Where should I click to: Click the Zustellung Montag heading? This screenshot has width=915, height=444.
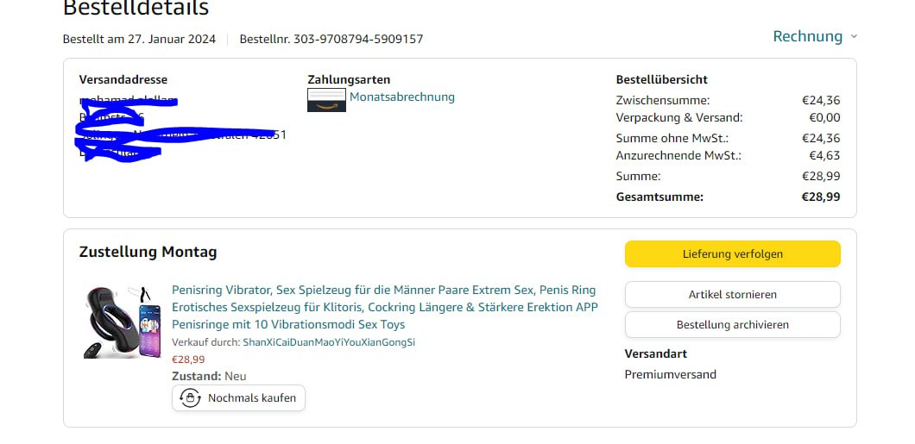pyautogui.click(x=148, y=252)
